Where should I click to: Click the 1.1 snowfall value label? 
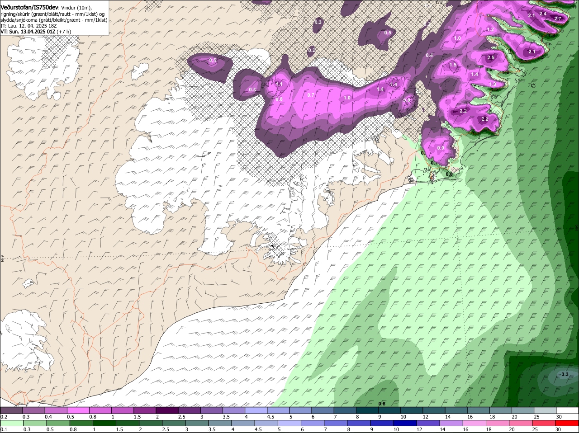click(x=279, y=84)
